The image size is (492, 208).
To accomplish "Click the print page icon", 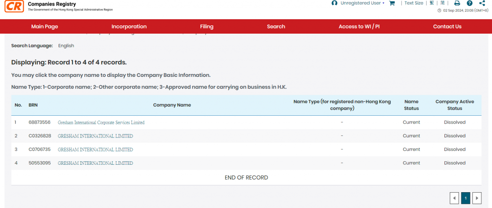I will (457, 3).
